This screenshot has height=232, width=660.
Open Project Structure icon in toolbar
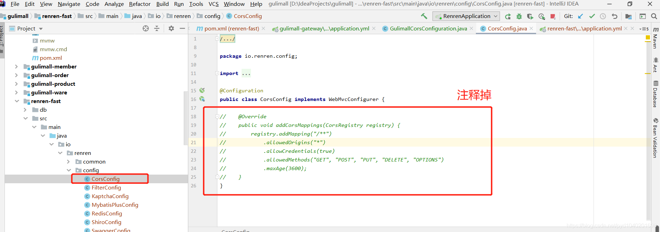pos(629,16)
